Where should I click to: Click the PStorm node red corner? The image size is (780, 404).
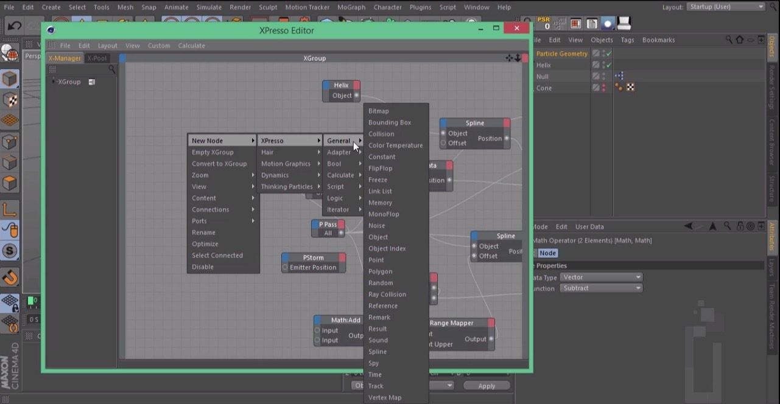(342, 257)
